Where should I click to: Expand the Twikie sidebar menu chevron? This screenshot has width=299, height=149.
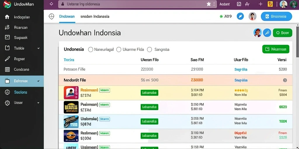coord(38,48)
